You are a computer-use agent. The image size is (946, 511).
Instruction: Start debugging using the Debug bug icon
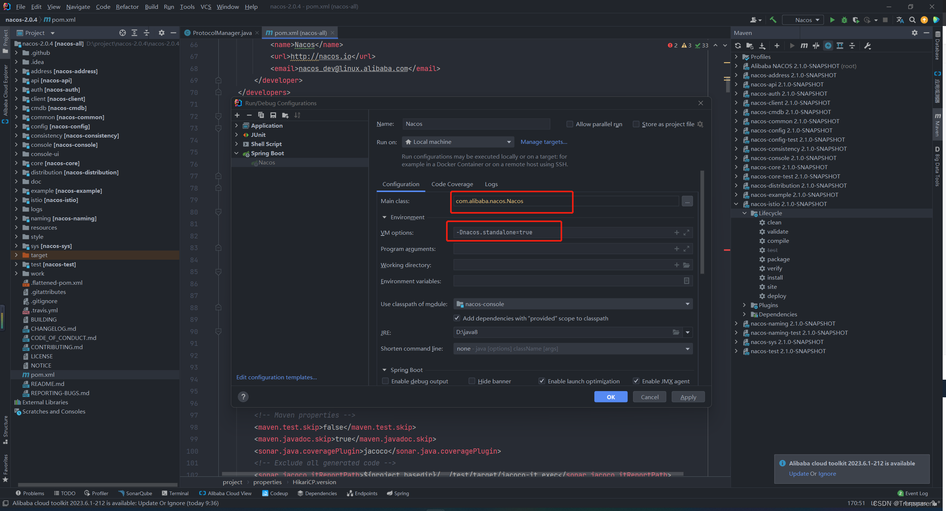pyautogui.click(x=844, y=20)
